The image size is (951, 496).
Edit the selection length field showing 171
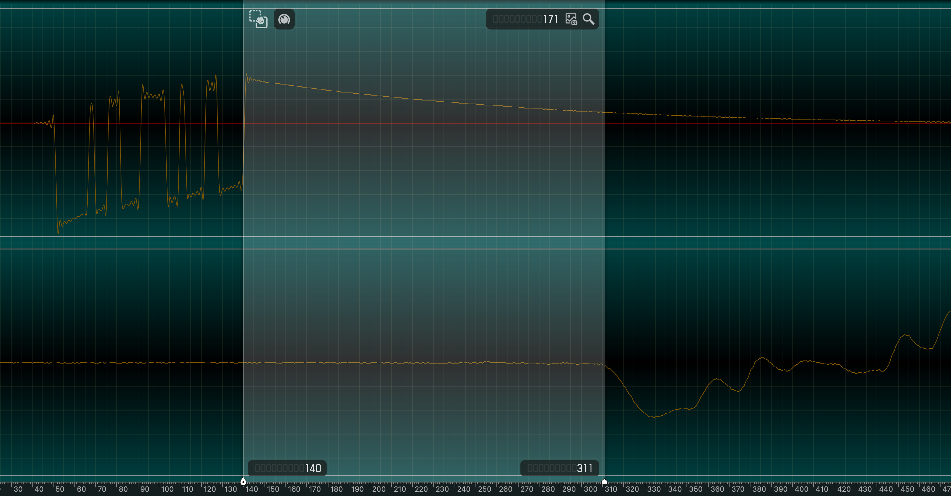coord(525,19)
